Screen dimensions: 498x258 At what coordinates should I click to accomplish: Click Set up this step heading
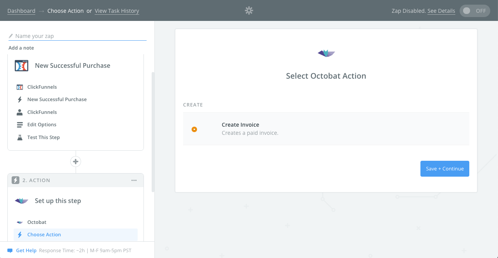tap(58, 201)
